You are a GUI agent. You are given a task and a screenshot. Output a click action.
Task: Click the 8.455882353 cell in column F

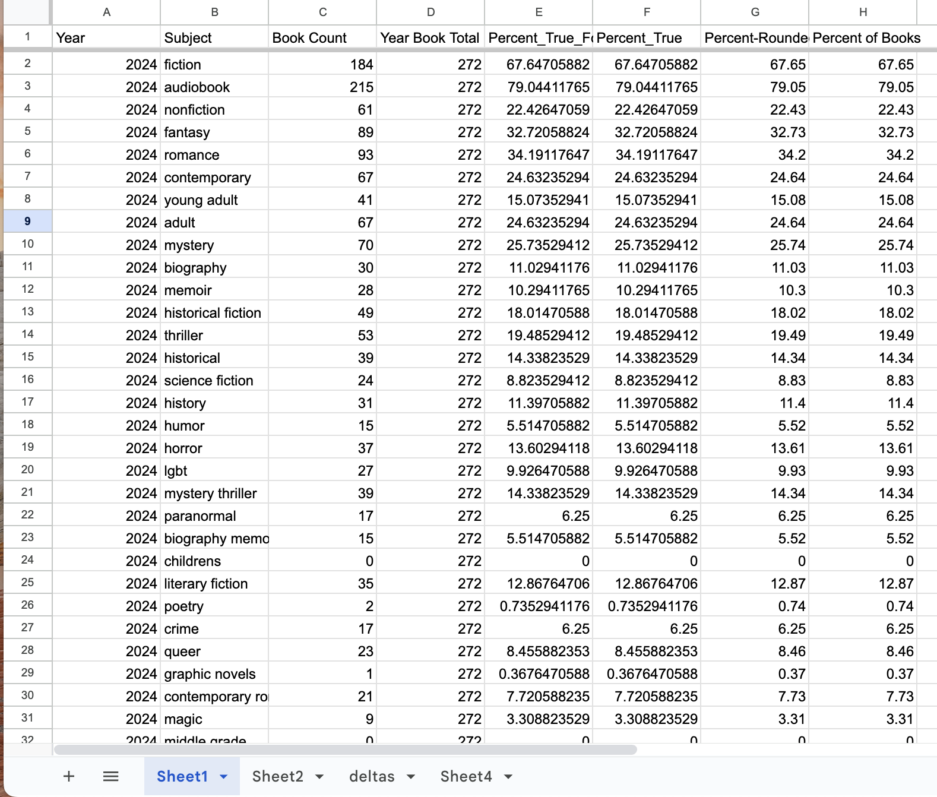[x=647, y=651]
